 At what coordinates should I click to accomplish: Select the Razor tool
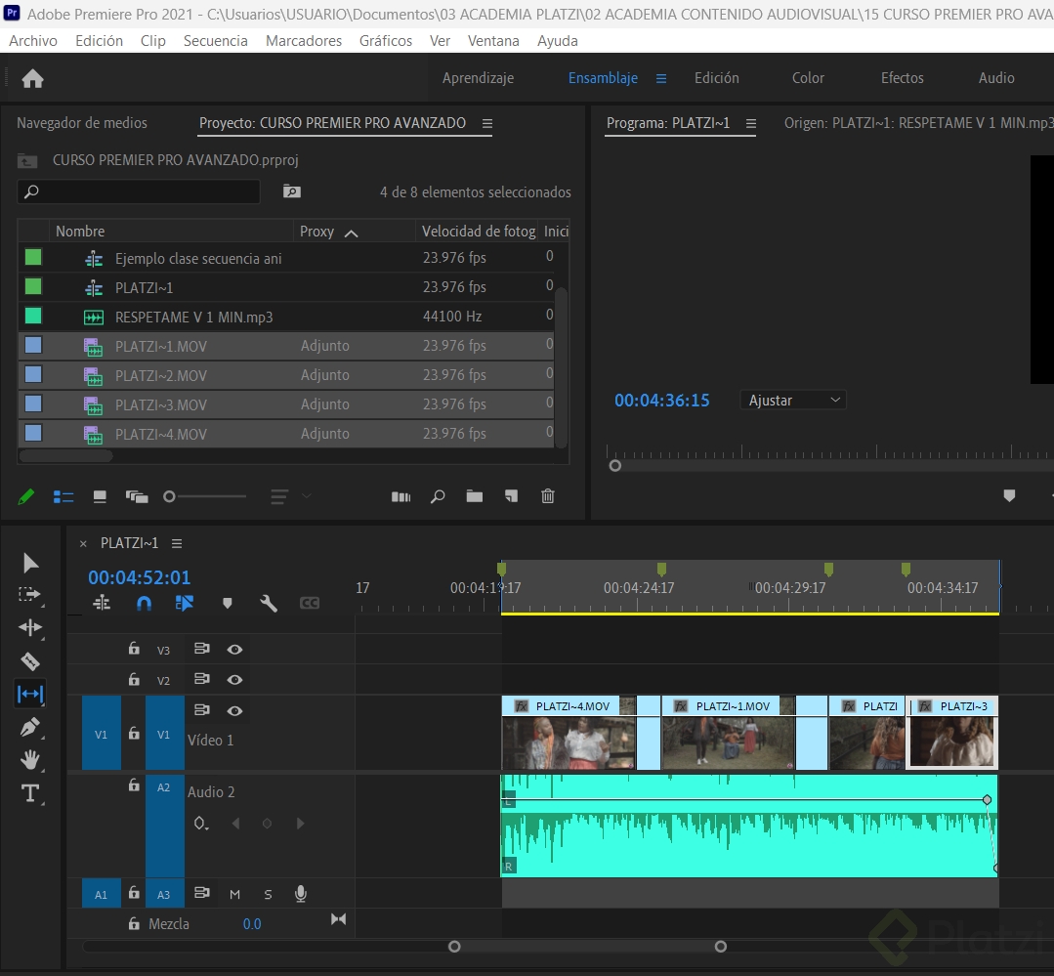pos(30,661)
